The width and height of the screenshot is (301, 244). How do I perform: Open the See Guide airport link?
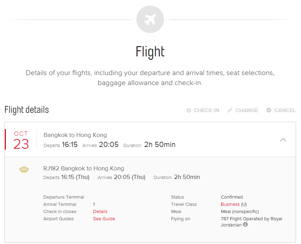[x=104, y=219]
